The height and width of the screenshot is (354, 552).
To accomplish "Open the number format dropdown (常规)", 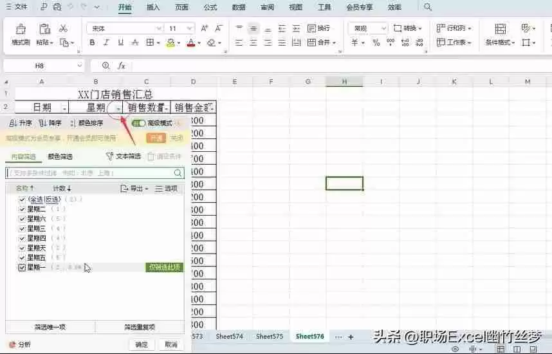I will coord(383,28).
